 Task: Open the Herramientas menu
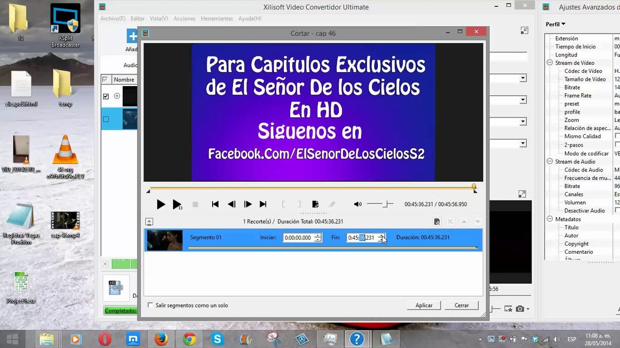click(x=217, y=18)
